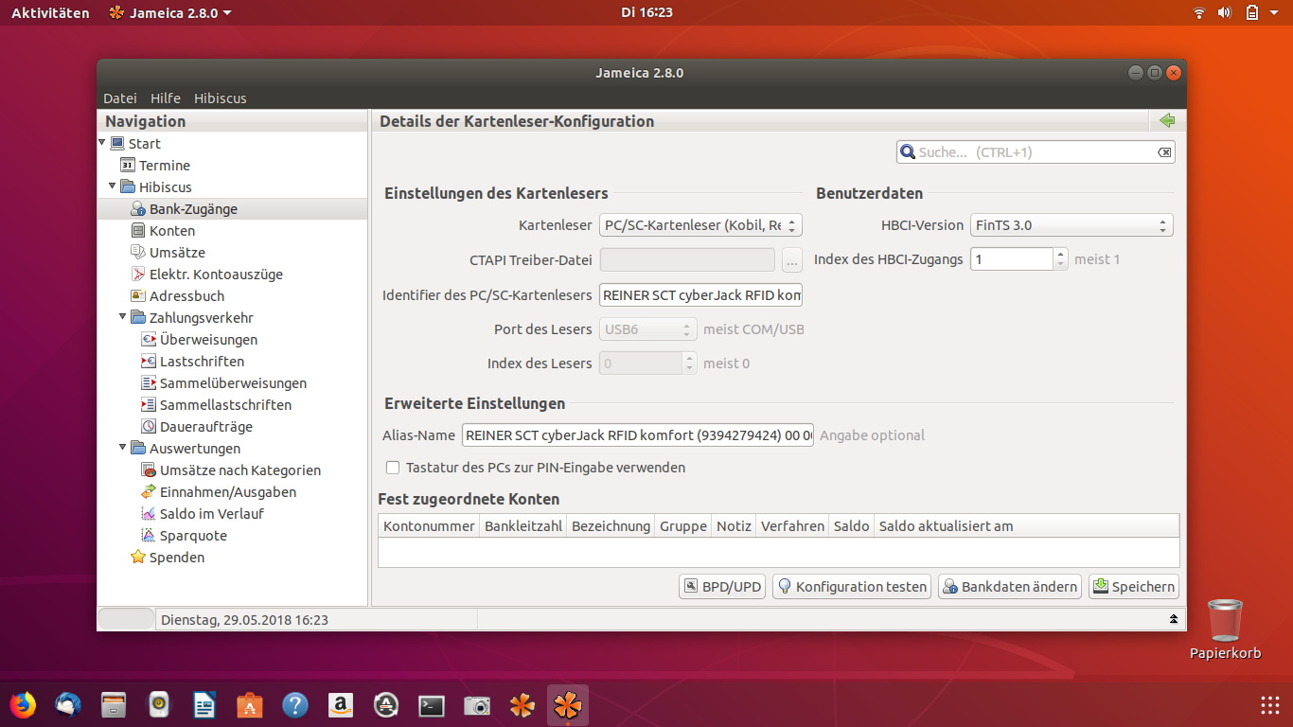Collapse the Zahlungsverkehr tree node
The image size is (1293, 727).
point(123,317)
